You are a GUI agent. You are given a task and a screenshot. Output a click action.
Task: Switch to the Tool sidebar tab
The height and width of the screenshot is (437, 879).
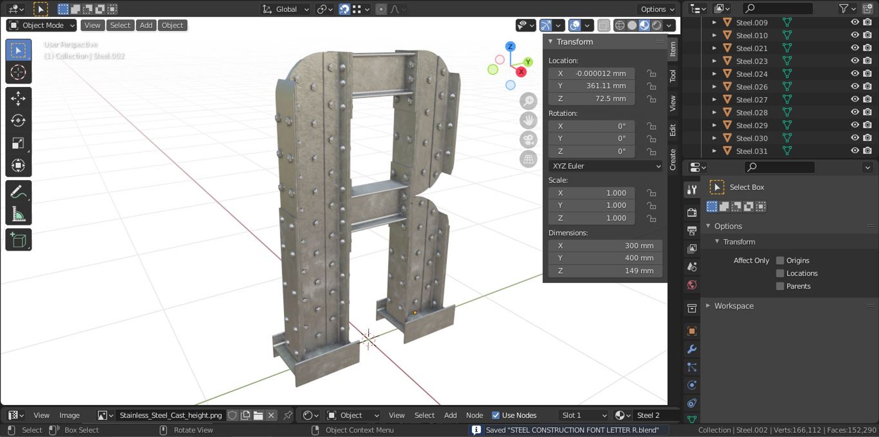(673, 76)
